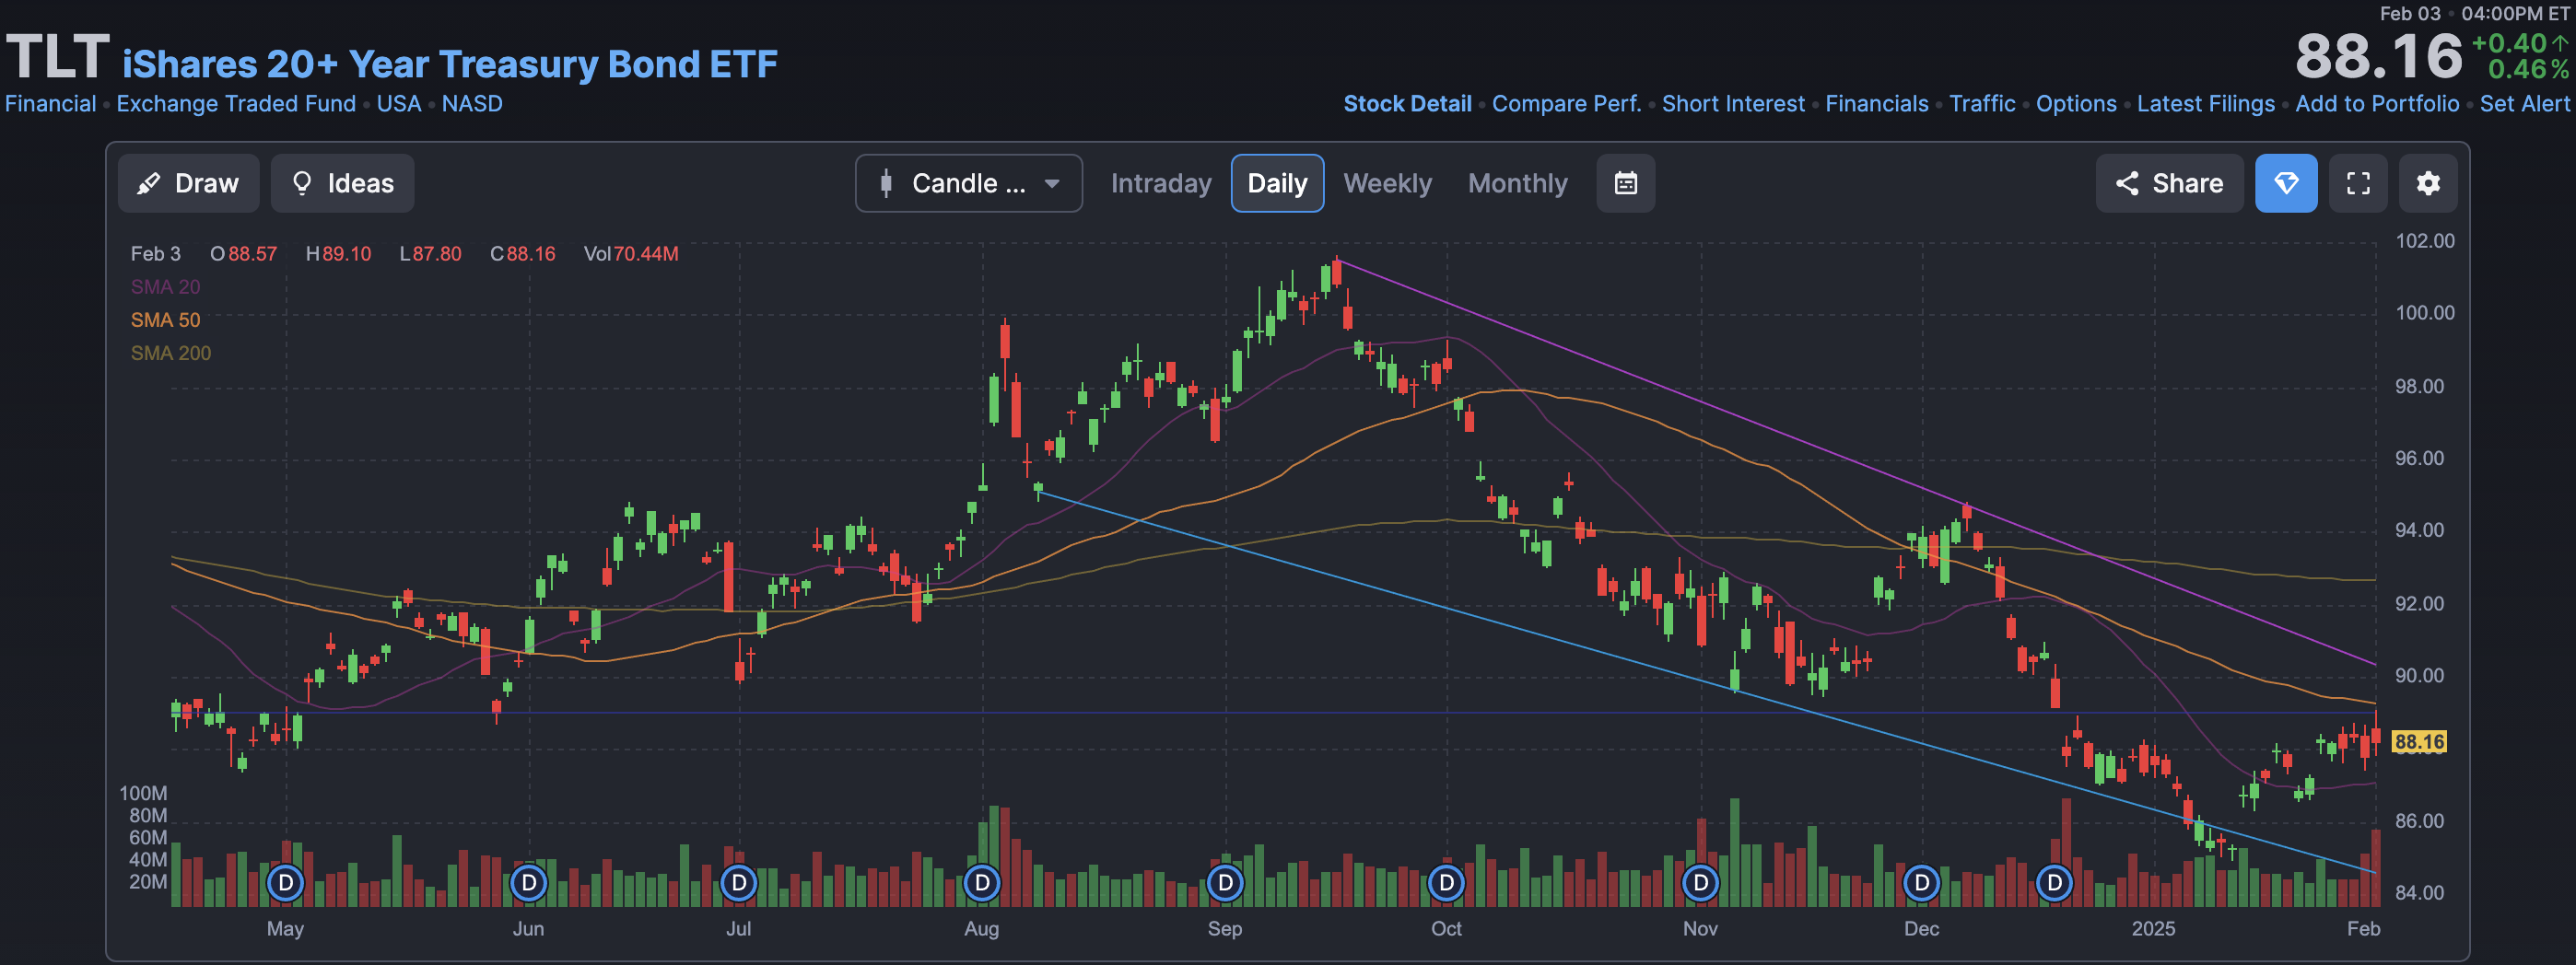Open the Traffic link
The height and width of the screenshot is (965, 2576).
[1981, 103]
